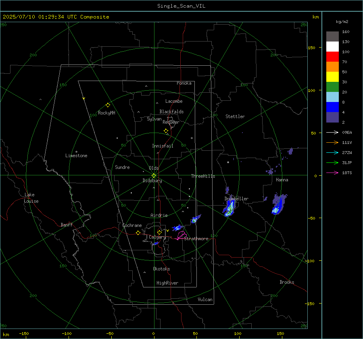Select the yellow 30–50 legend color
Viewport: 363px width, 339px height.
click(332, 77)
